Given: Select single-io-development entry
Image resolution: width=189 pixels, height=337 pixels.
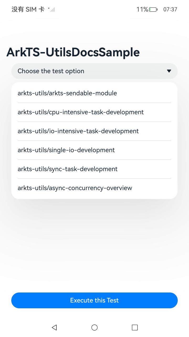Looking at the screenshot, I should tap(66, 150).
